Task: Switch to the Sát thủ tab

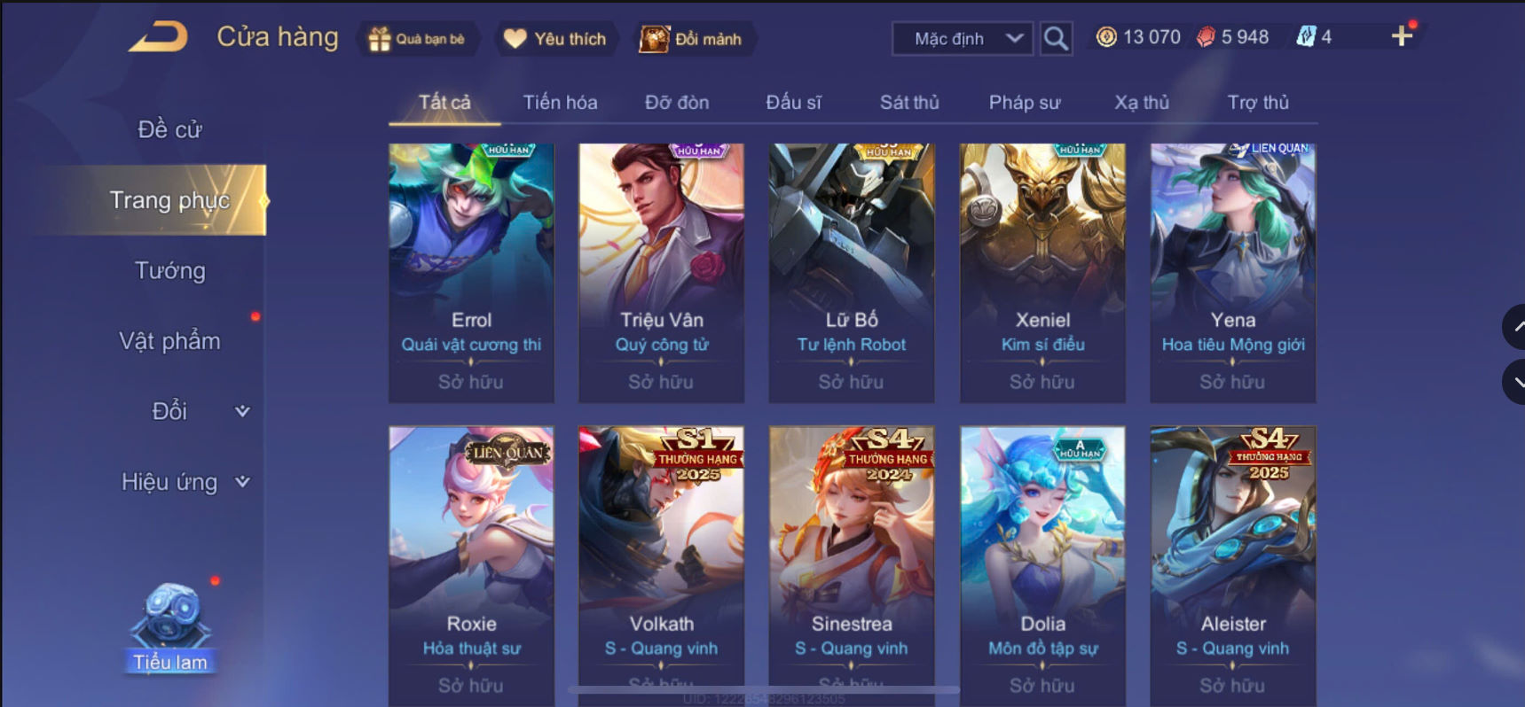Action: pos(909,102)
